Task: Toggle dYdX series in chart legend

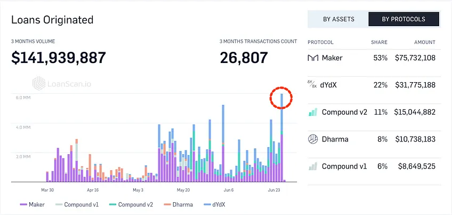Action: click(x=214, y=205)
